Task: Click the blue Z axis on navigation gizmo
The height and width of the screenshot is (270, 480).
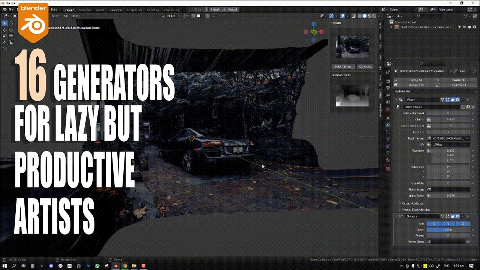Action: pos(314,23)
